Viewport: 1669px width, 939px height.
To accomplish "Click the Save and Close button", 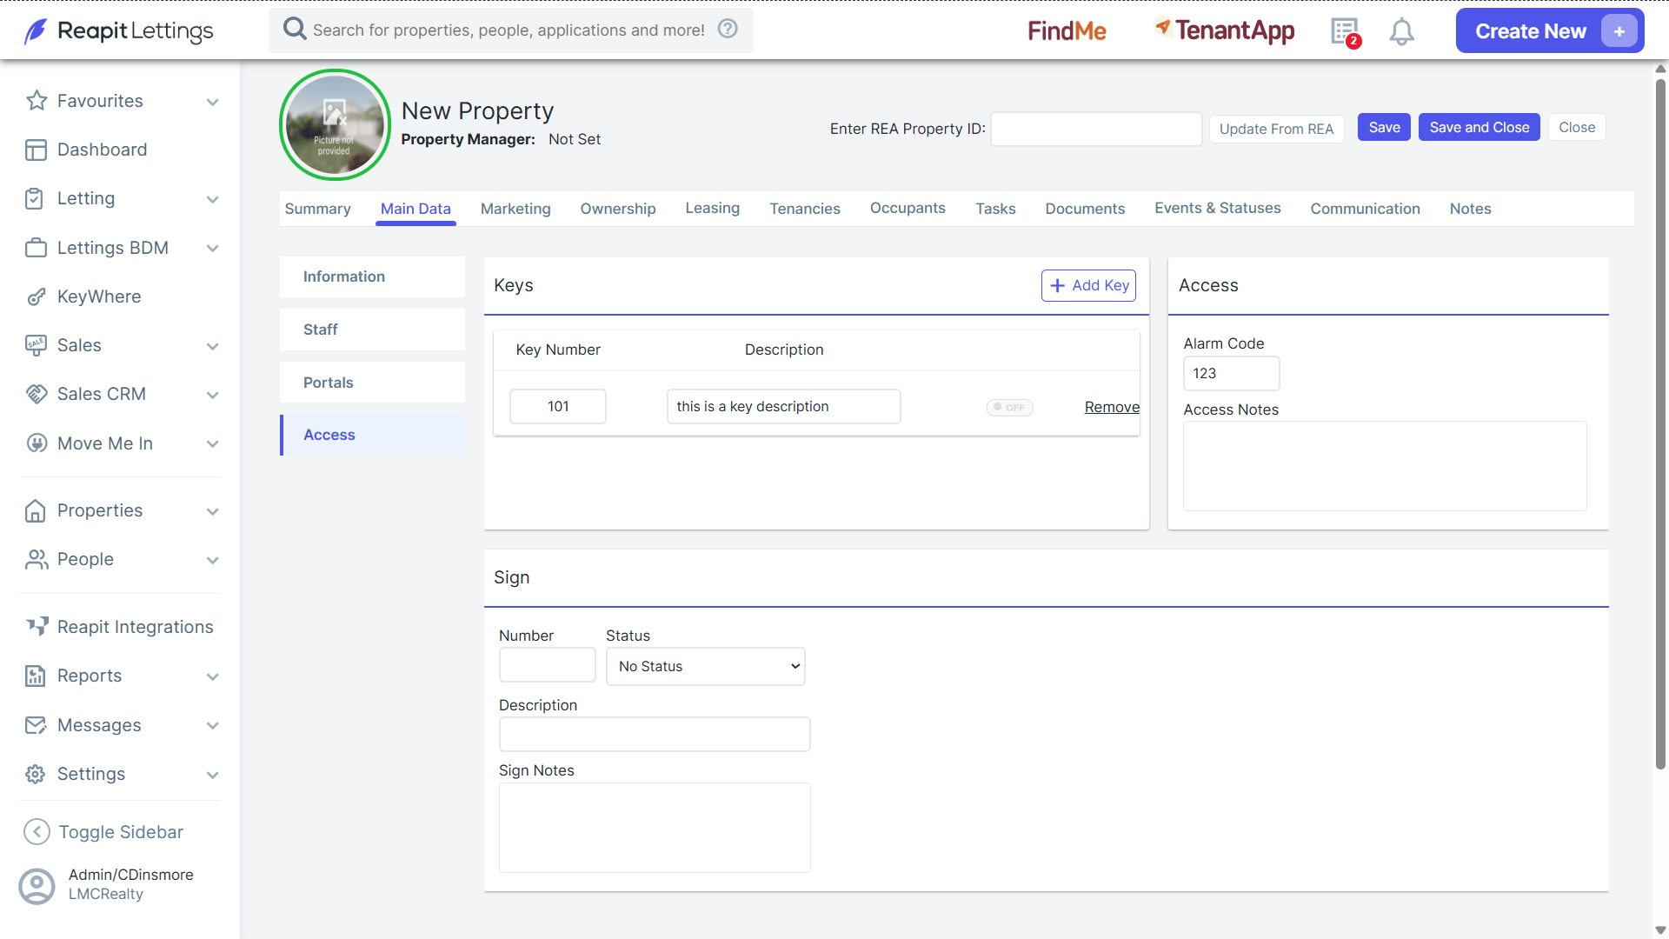I will [x=1479, y=127].
